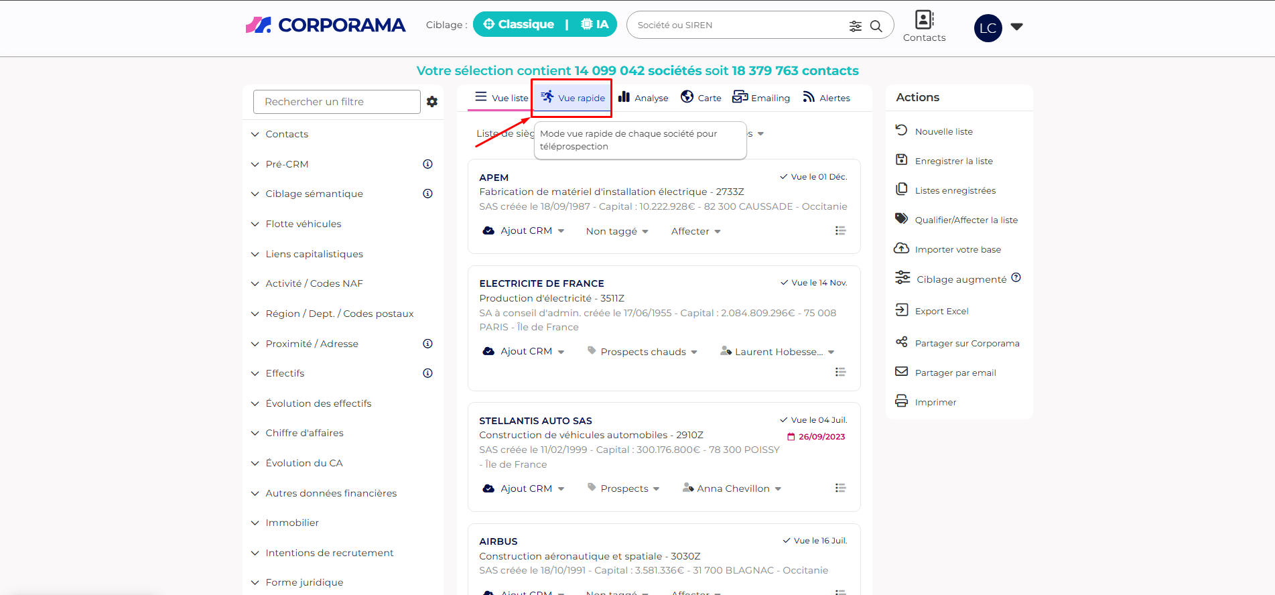Switch targeting mode to IA
This screenshot has width=1275, height=595.
pos(595,25)
